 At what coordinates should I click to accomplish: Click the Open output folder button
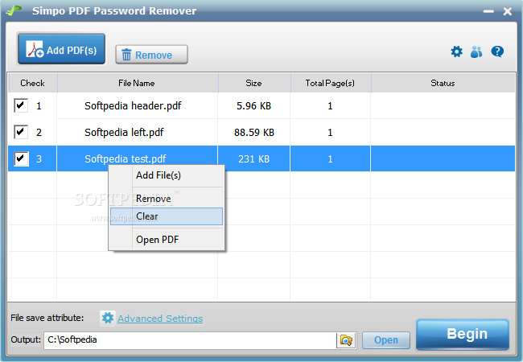point(386,340)
